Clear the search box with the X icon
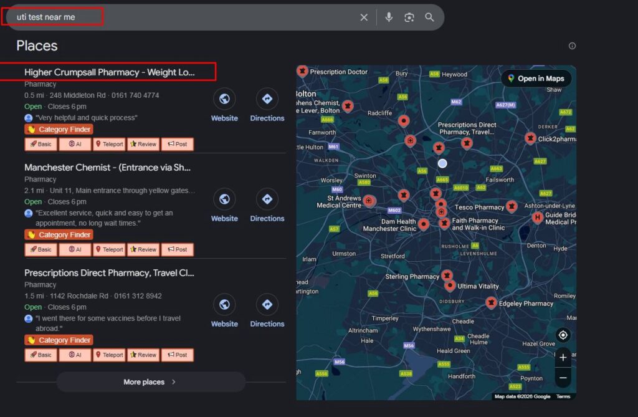638x417 pixels. 364,17
